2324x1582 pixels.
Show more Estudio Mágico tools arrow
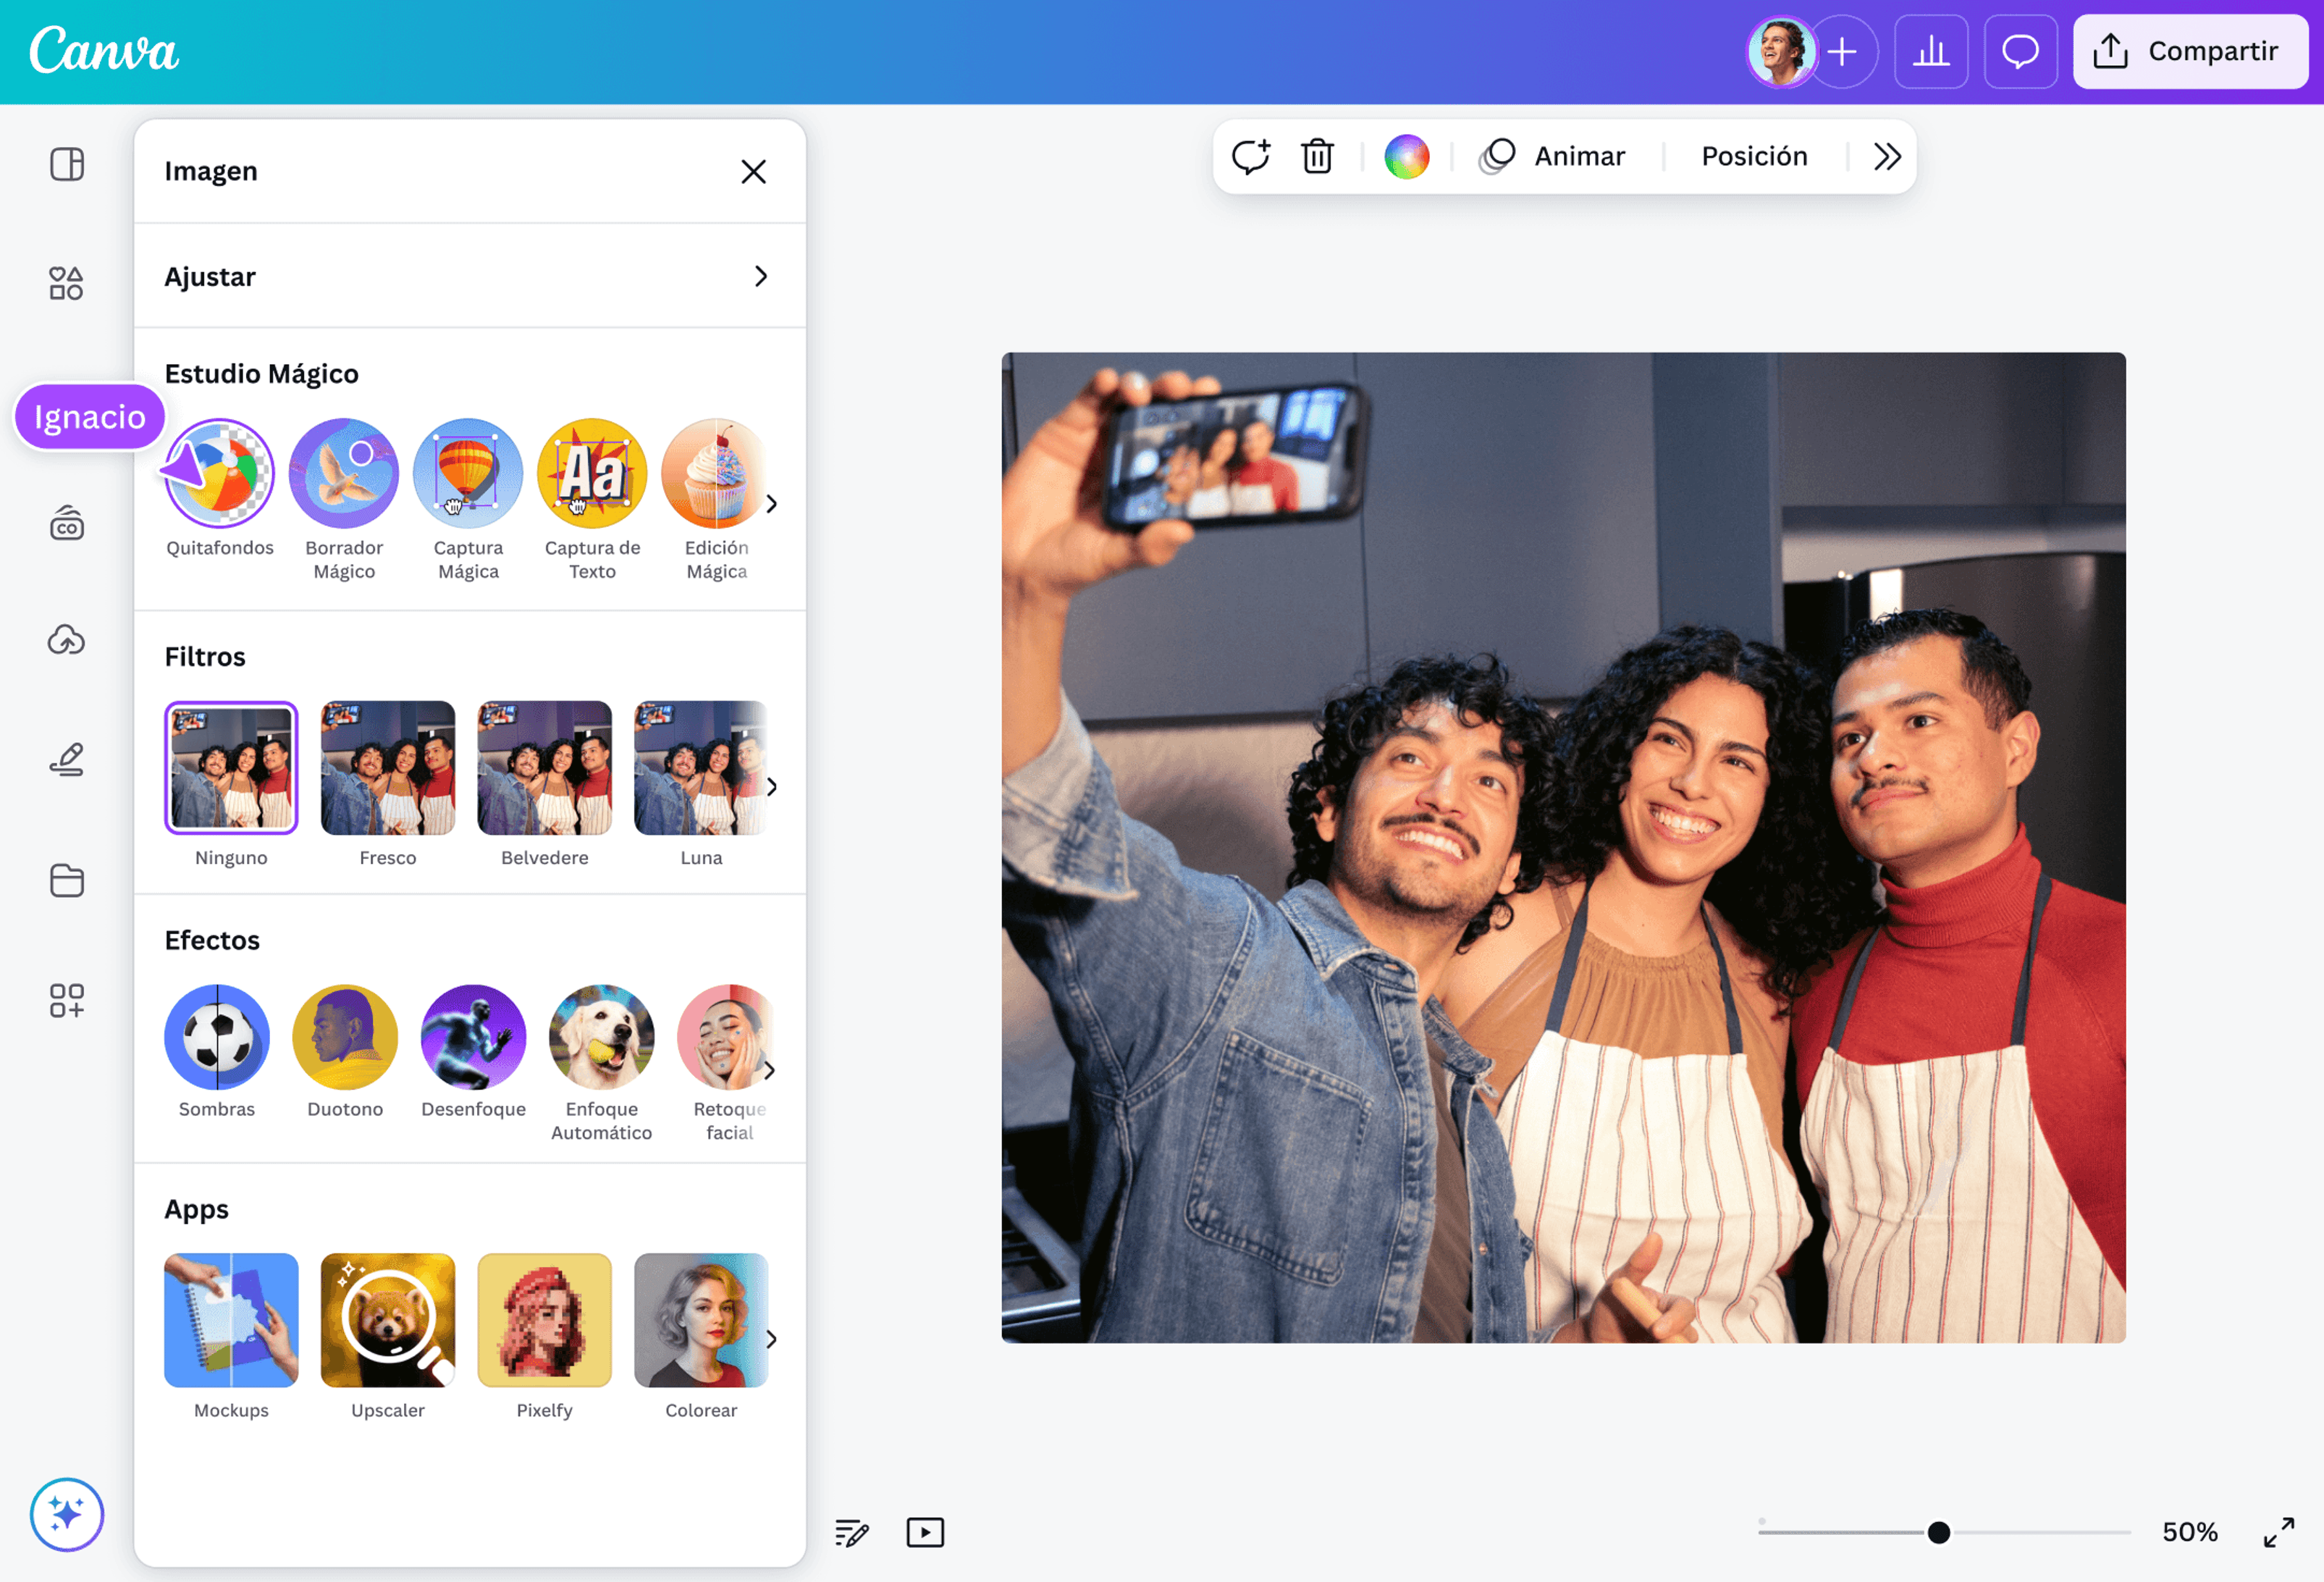pyautogui.click(x=771, y=503)
